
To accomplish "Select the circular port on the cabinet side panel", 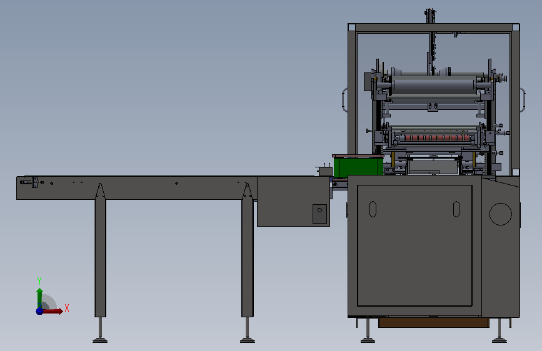I will point(500,214).
